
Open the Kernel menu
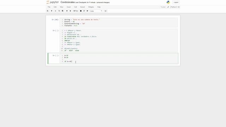pos(82,7)
